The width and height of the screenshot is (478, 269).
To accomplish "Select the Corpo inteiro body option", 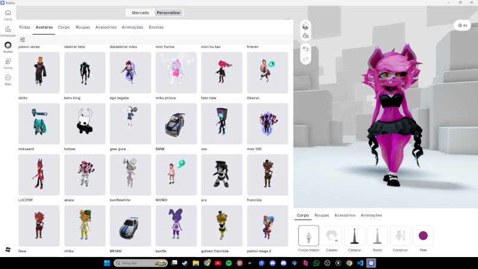I will click(x=308, y=236).
